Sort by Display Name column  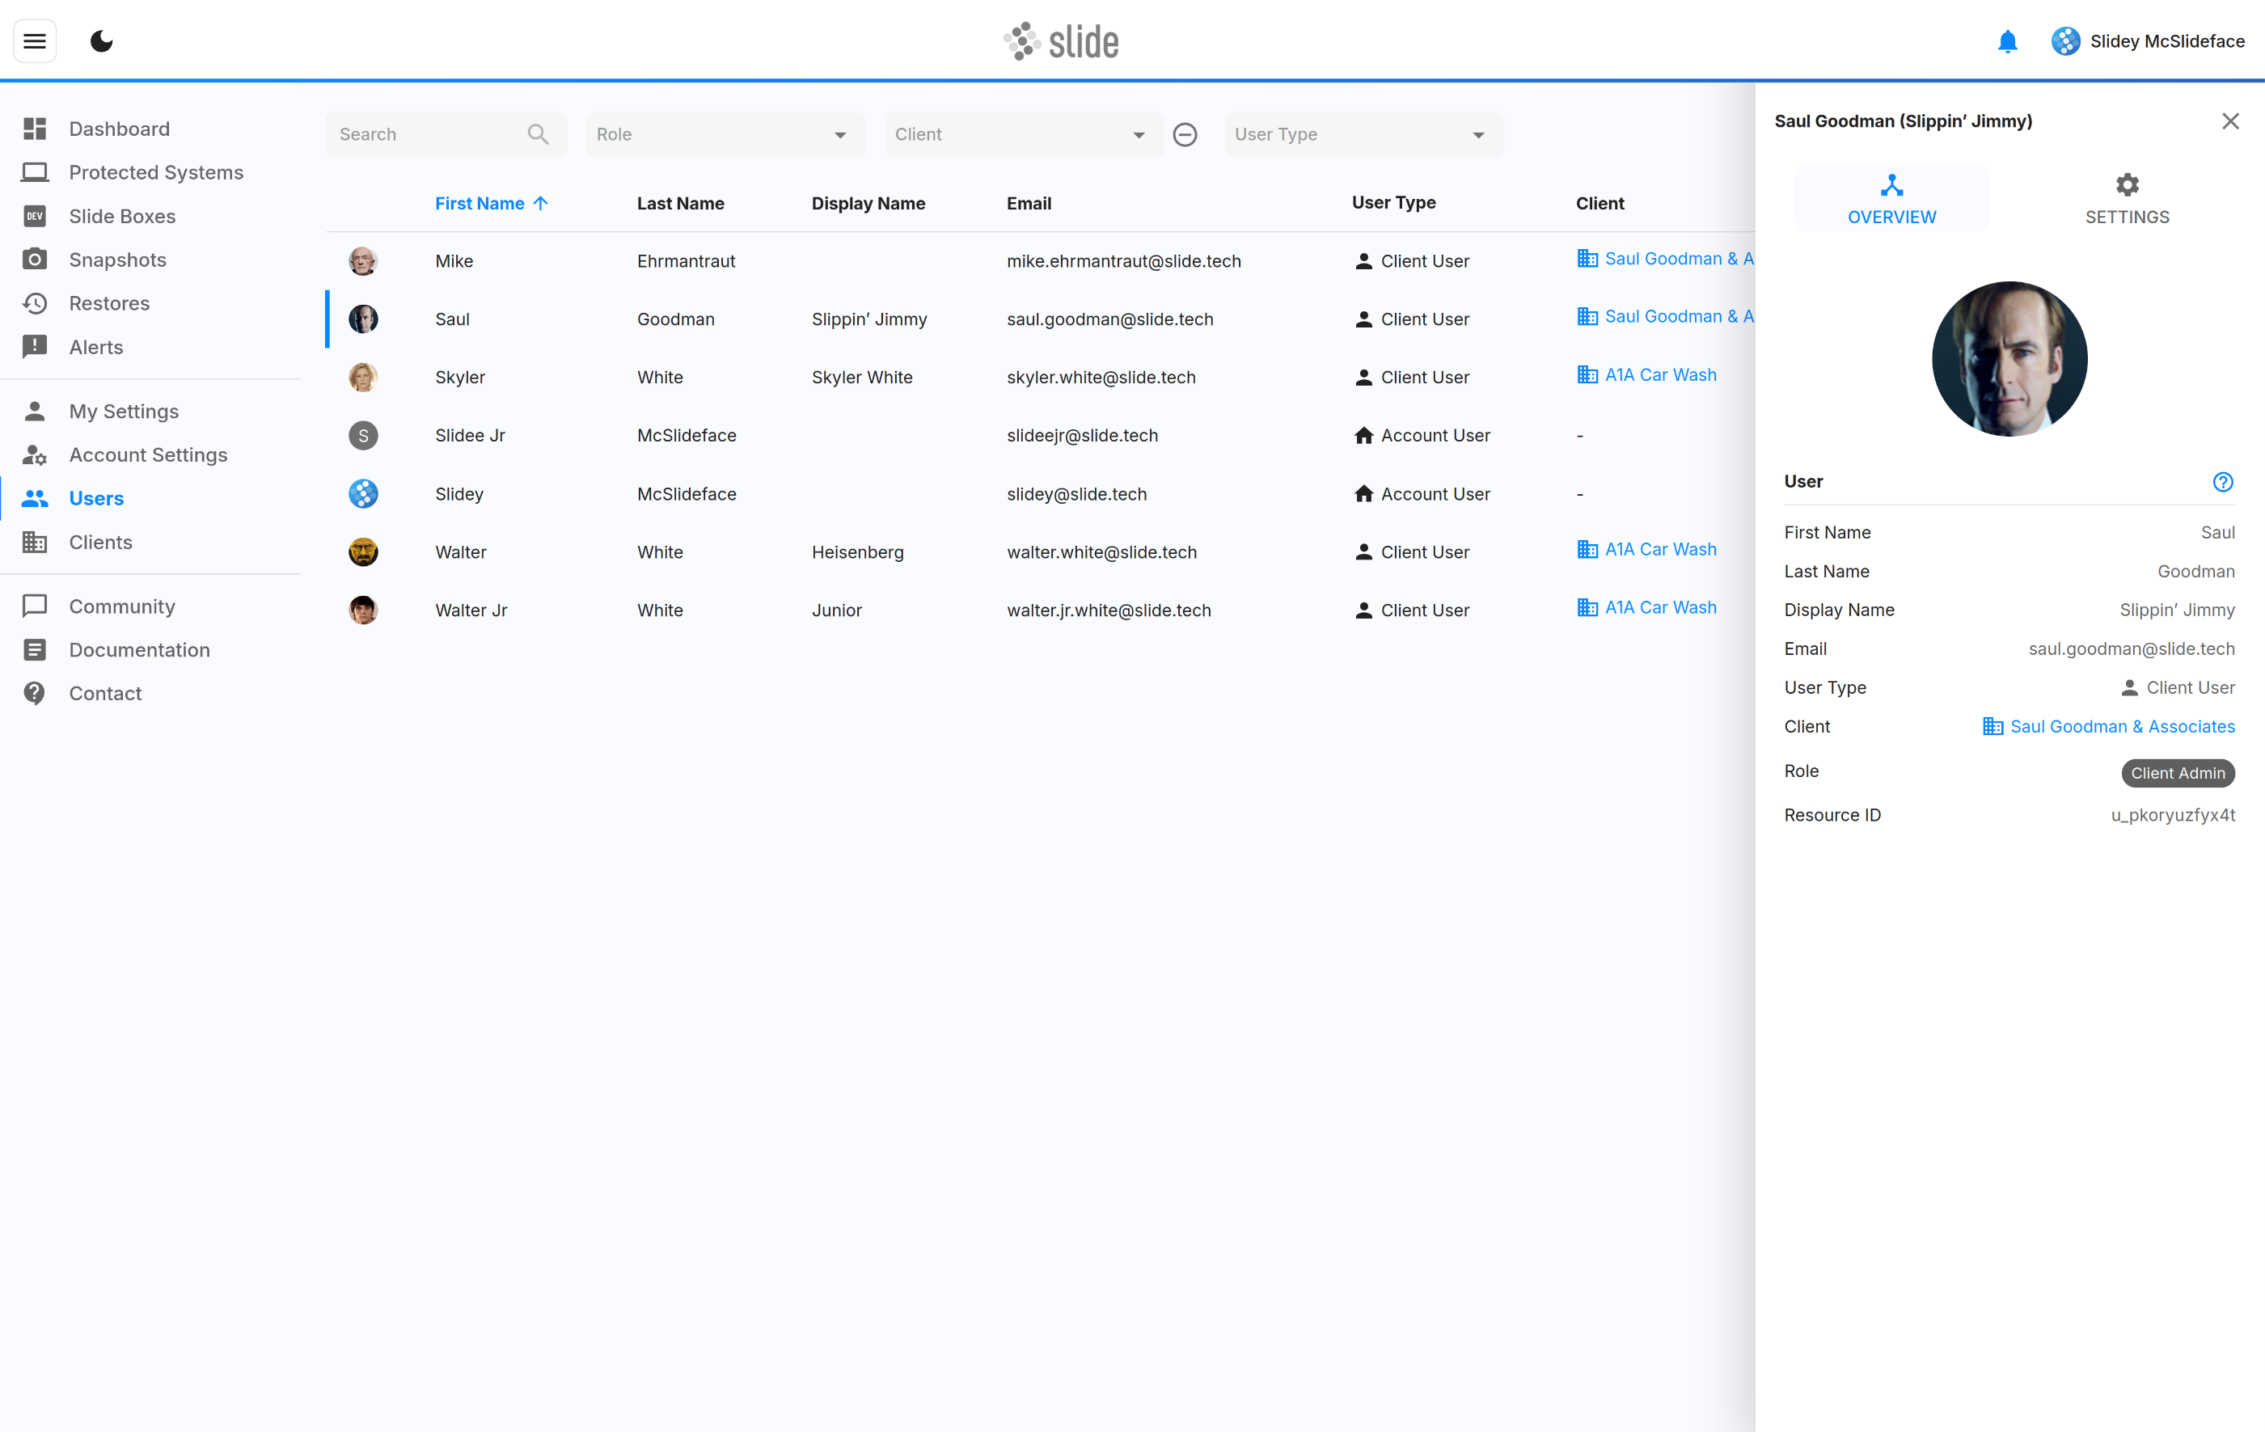click(x=868, y=203)
